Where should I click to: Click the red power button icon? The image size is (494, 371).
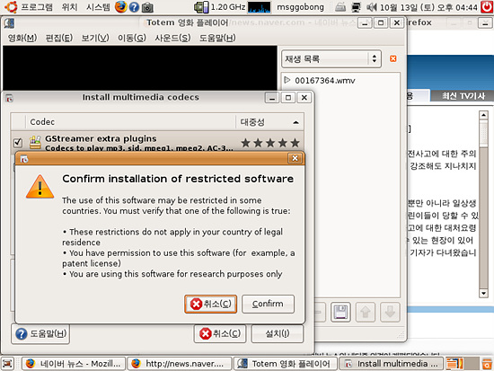pyautogui.click(x=487, y=6)
